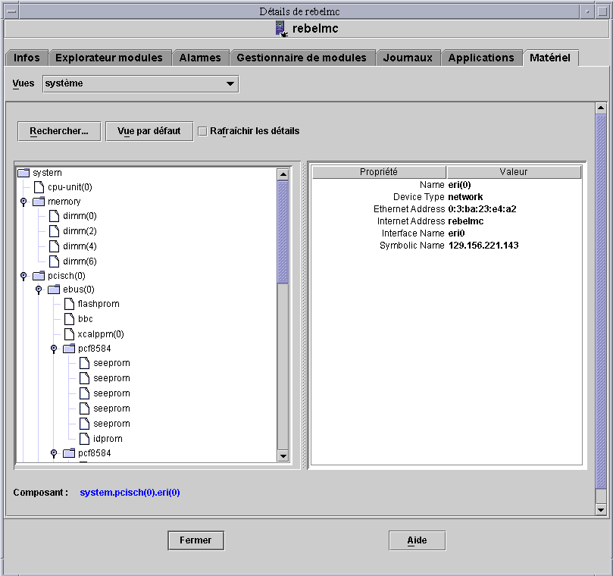Click the rebelmc host icon in the header

(281, 29)
